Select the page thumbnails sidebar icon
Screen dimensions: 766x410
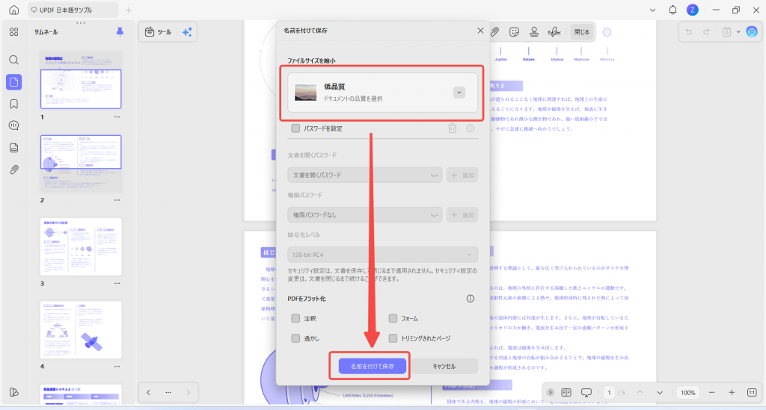[x=13, y=82]
